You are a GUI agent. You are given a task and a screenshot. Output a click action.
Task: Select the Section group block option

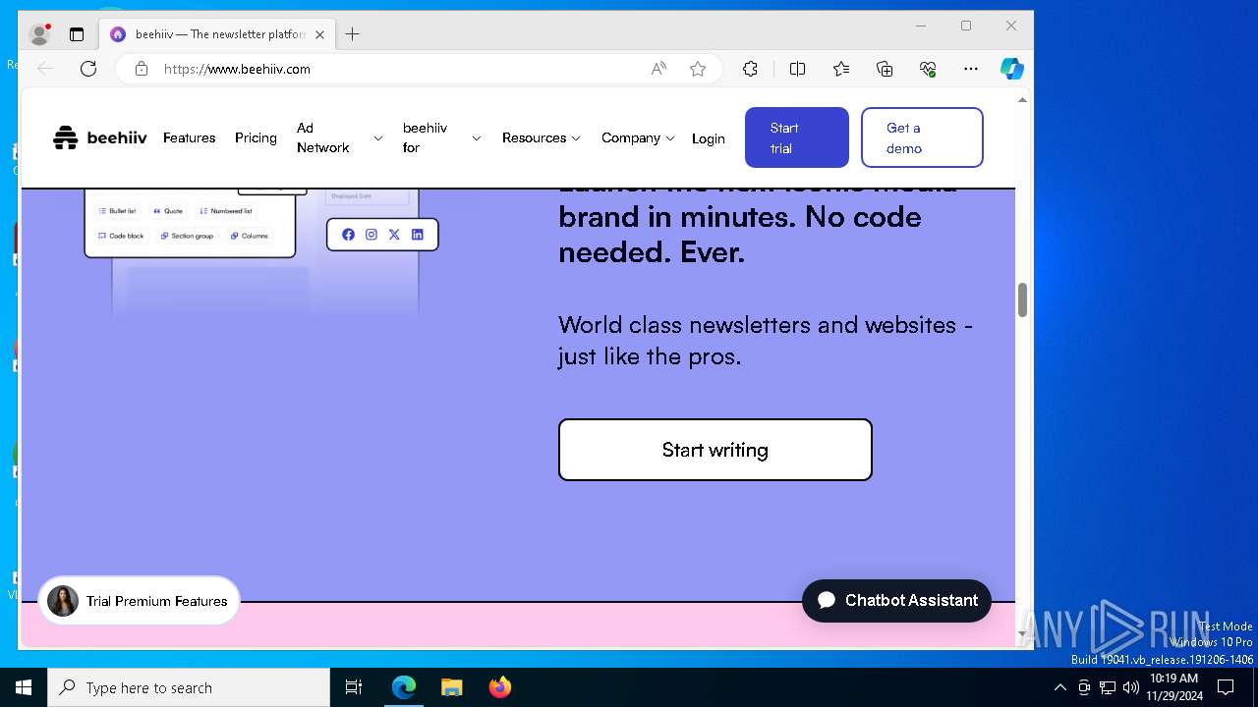(188, 236)
